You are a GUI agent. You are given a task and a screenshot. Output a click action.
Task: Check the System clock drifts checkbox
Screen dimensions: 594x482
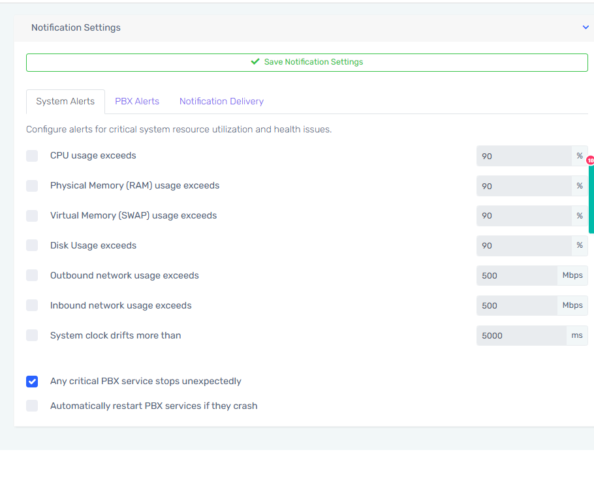32,336
